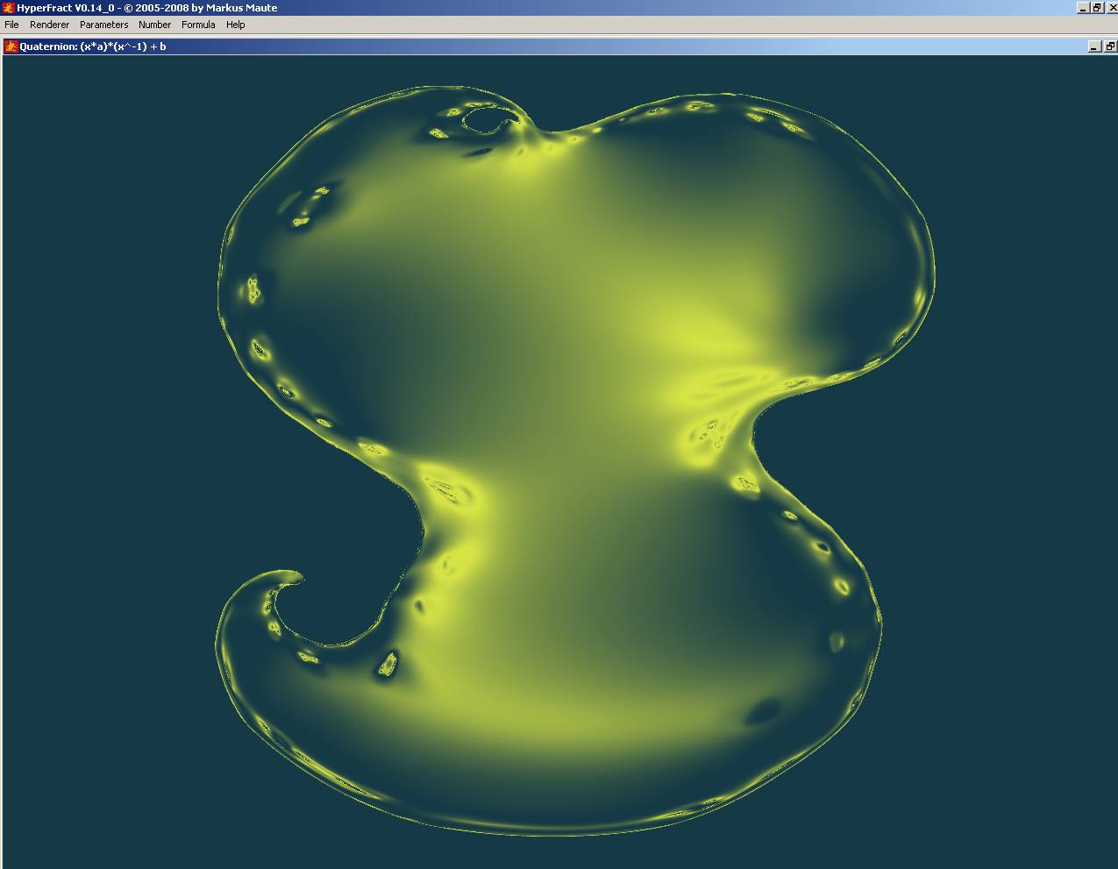1118x869 pixels.
Task: Click the small spiral at the fractal's top
Action: pyautogui.click(x=488, y=119)
